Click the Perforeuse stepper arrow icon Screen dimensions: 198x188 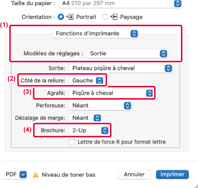(x=127, y=106)
